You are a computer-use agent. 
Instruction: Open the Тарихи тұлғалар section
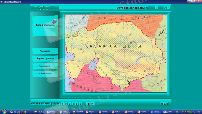pos(45,59)
